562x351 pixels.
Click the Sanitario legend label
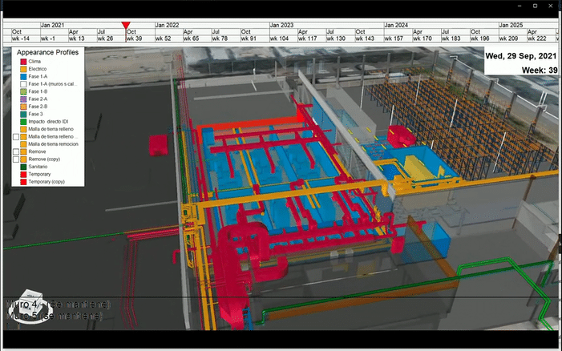click(38, 167)
